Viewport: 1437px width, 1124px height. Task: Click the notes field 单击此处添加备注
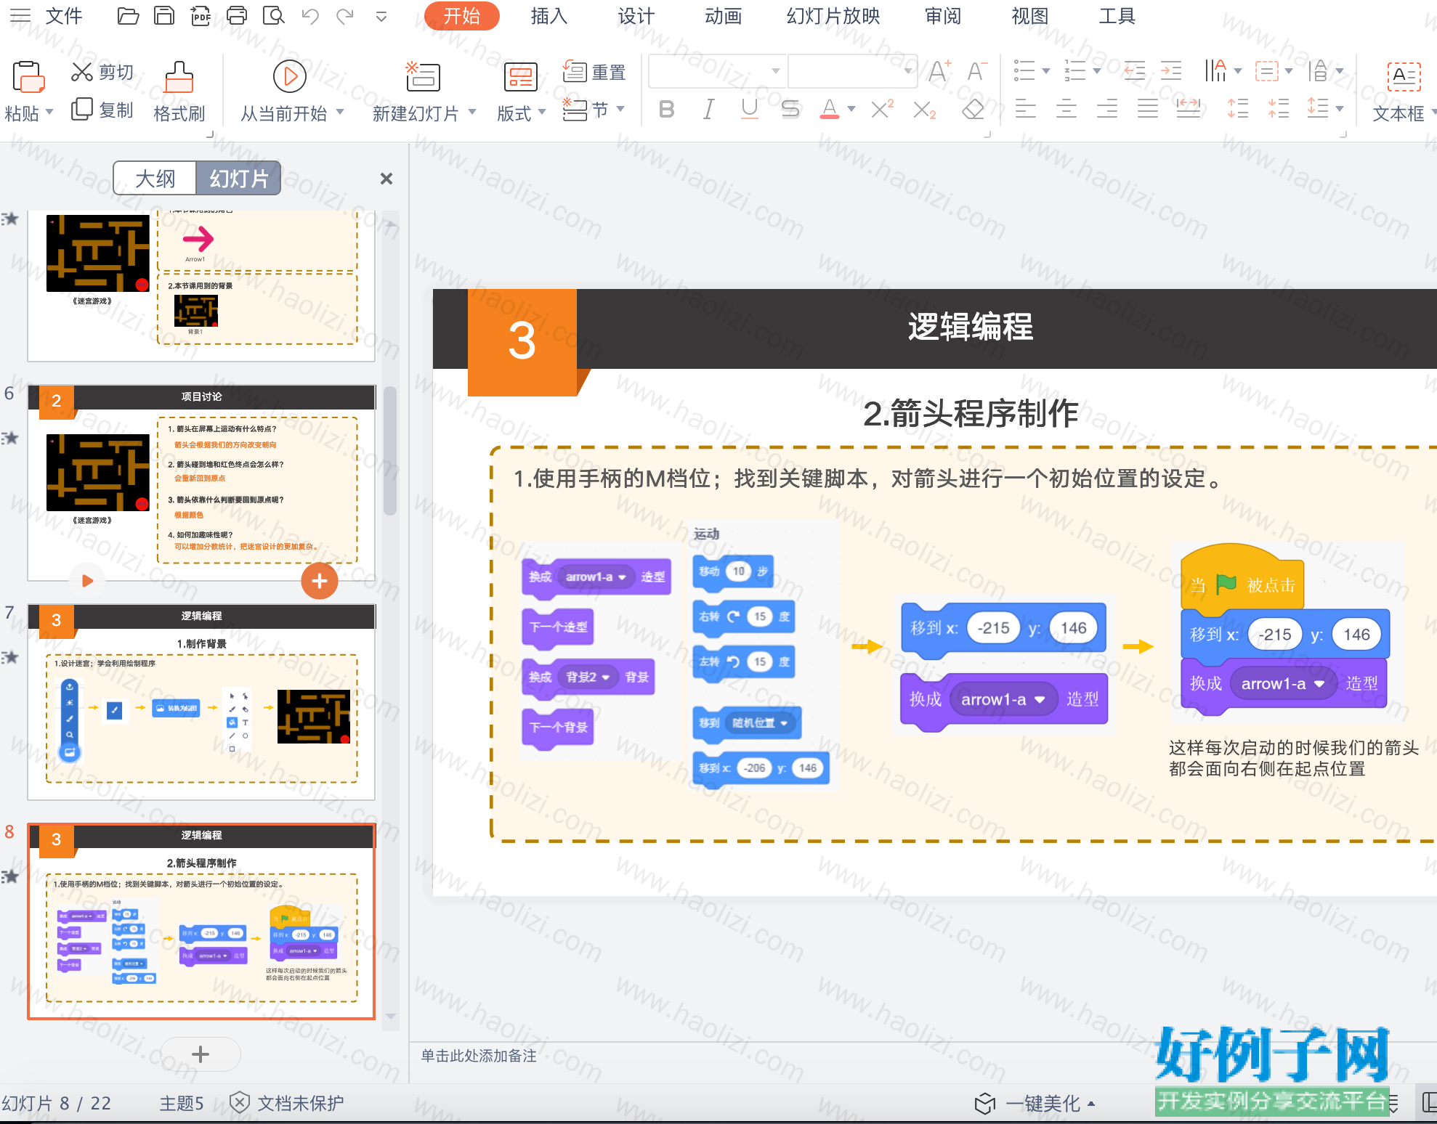pyautogui.click(x=479, y=1056)
